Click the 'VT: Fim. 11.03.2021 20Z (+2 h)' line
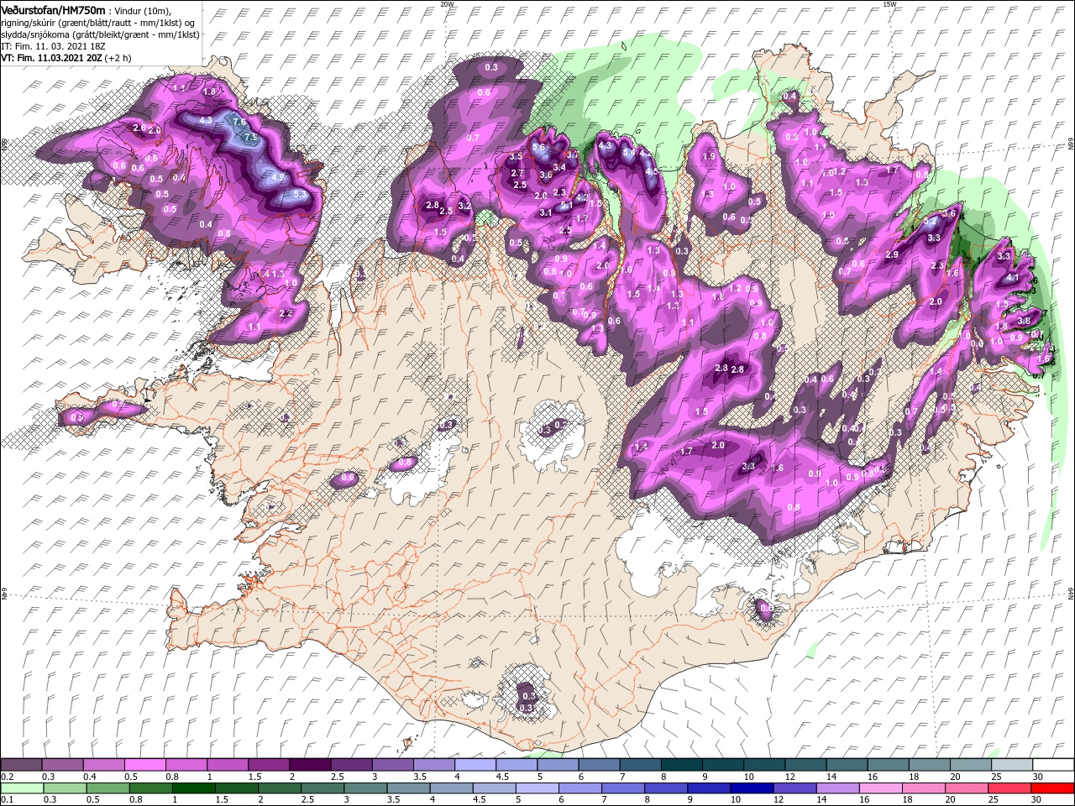Viewport: 1075px width, 806px height. click(x=66, y=58)
